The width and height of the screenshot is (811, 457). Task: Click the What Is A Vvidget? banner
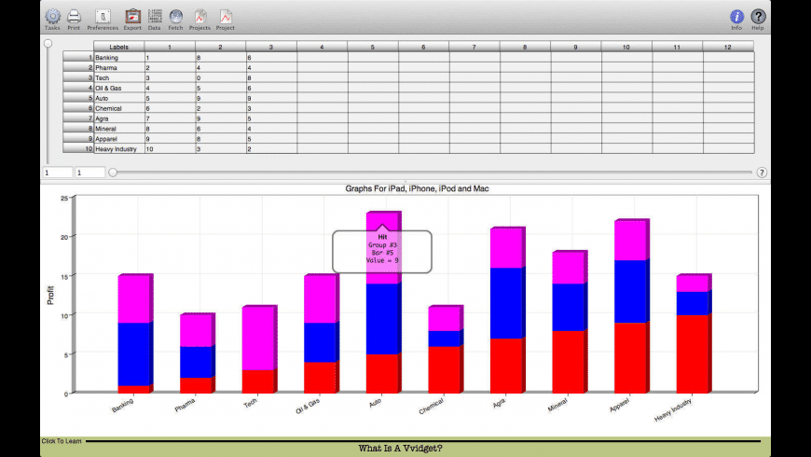coord(400,449)
